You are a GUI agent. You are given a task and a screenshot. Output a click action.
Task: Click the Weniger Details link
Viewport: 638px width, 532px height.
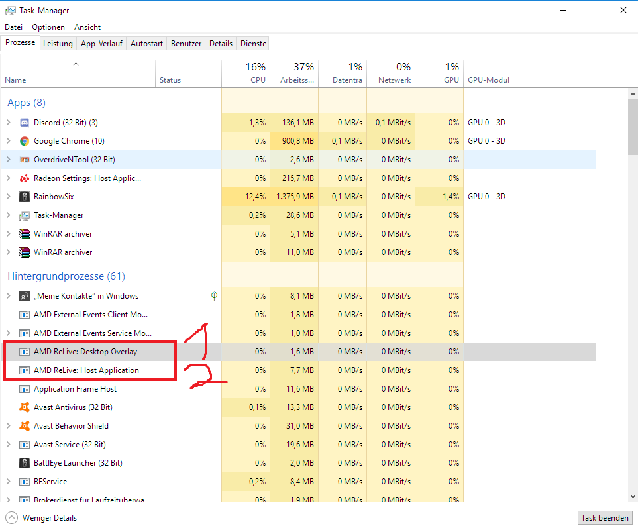point(50,518)
